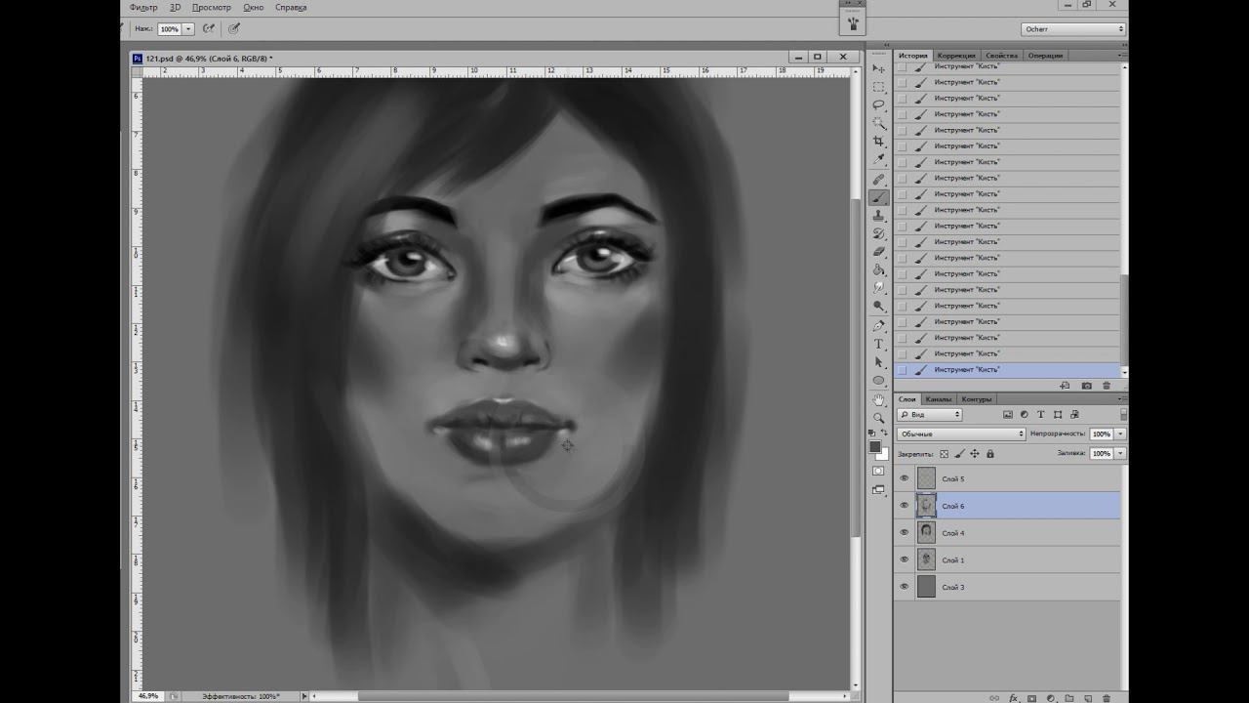Choose the Clone Stamp tool
Viewport: 1249px width, 703px height.
pyautogui.click(x=878, y=216)
